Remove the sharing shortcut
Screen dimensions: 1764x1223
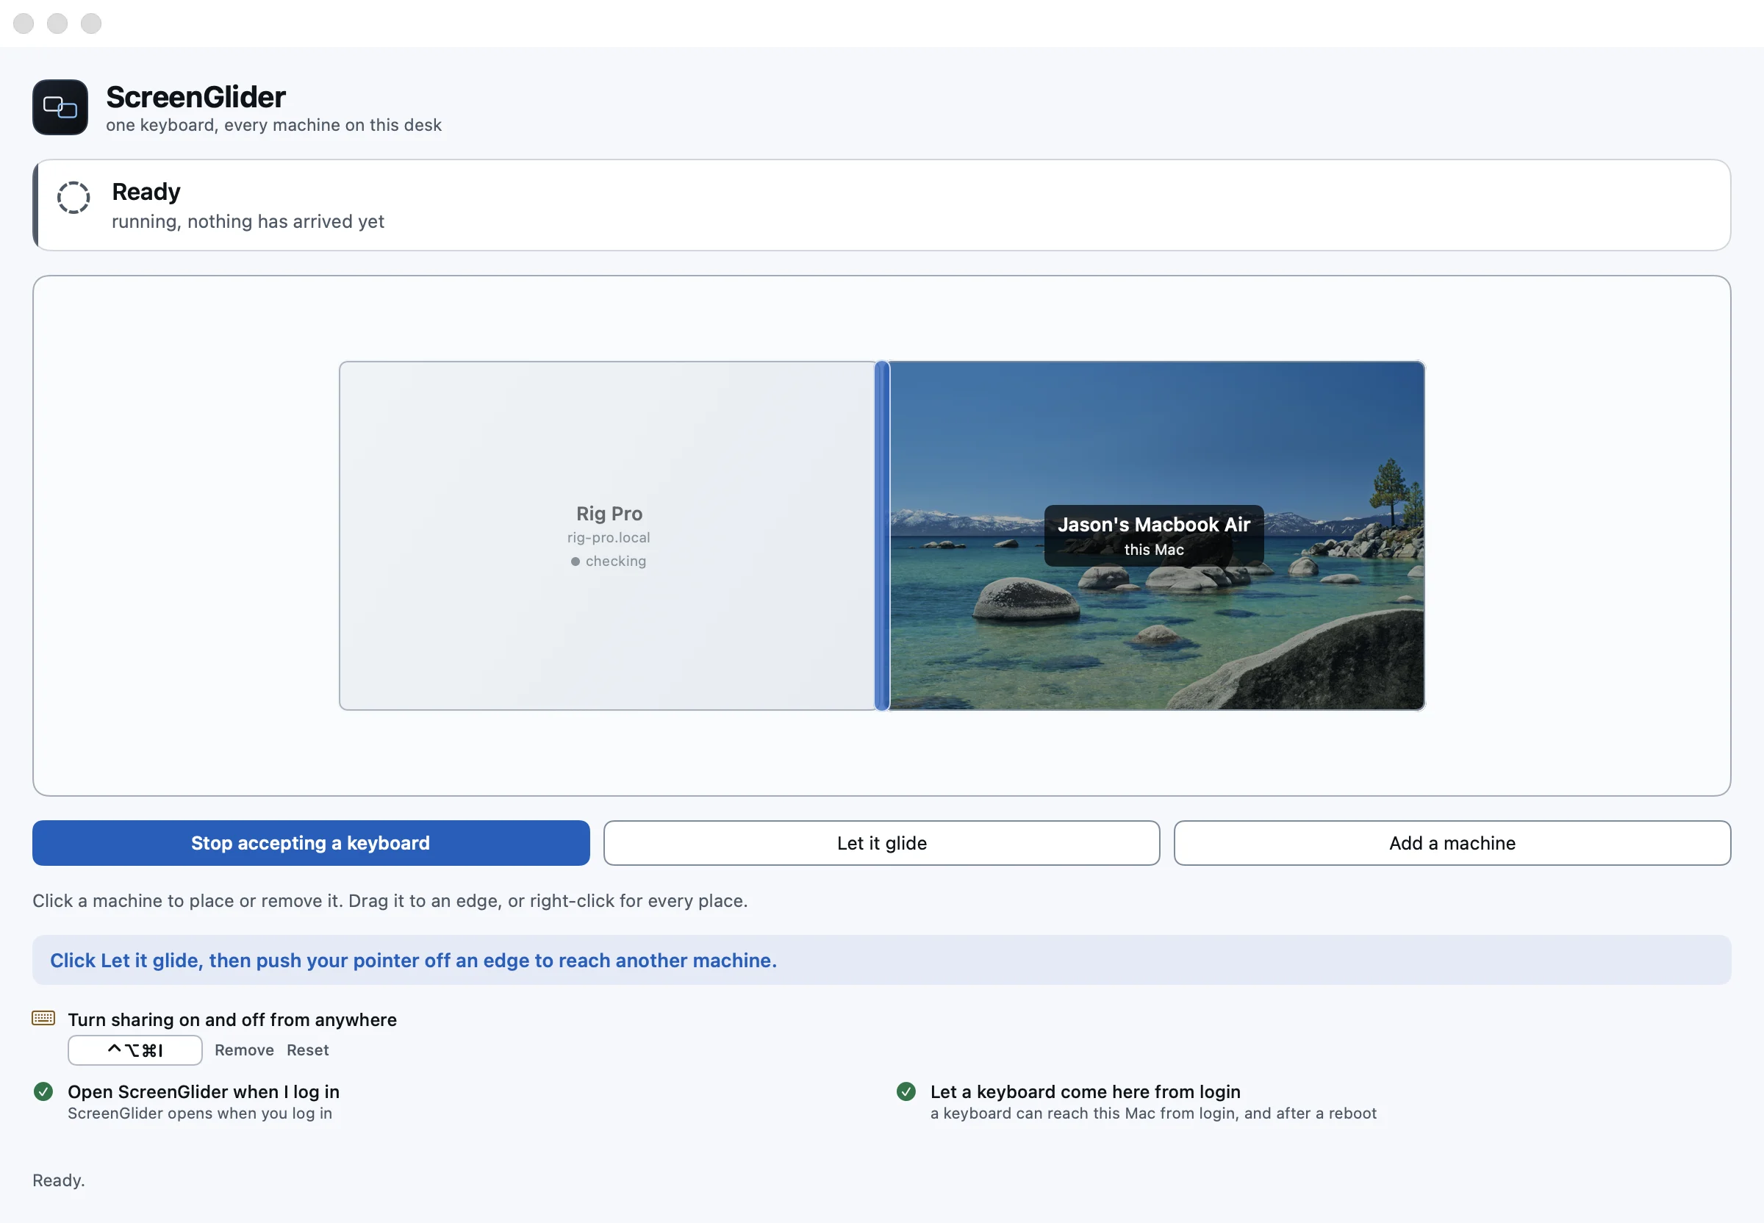tap(245, 1050)
